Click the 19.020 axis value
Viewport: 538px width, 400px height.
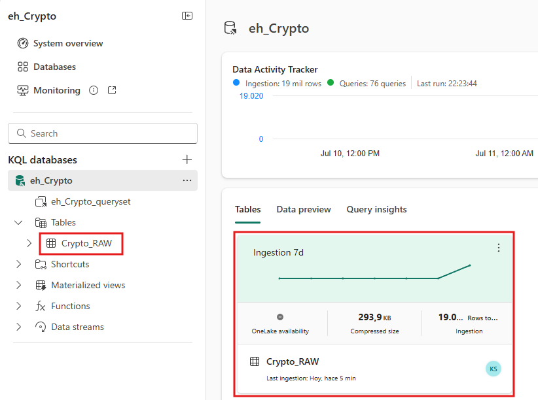pos(251,96)
